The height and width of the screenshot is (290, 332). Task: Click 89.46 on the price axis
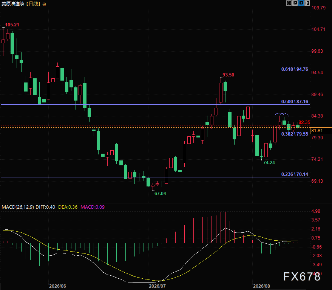317,95
